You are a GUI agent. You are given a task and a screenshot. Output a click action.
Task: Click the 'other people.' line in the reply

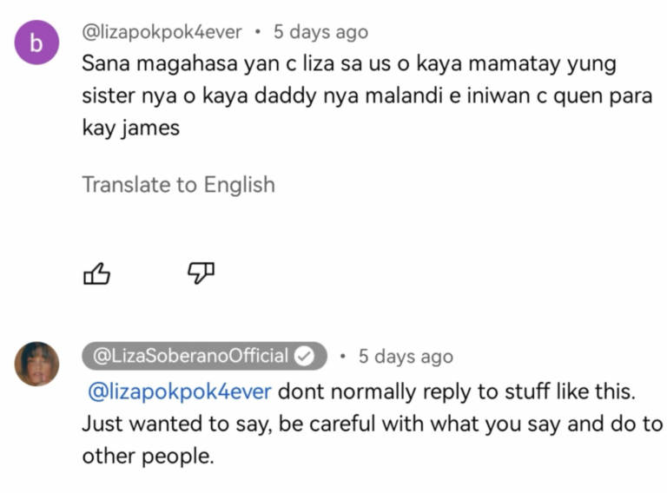click(148, 457)
